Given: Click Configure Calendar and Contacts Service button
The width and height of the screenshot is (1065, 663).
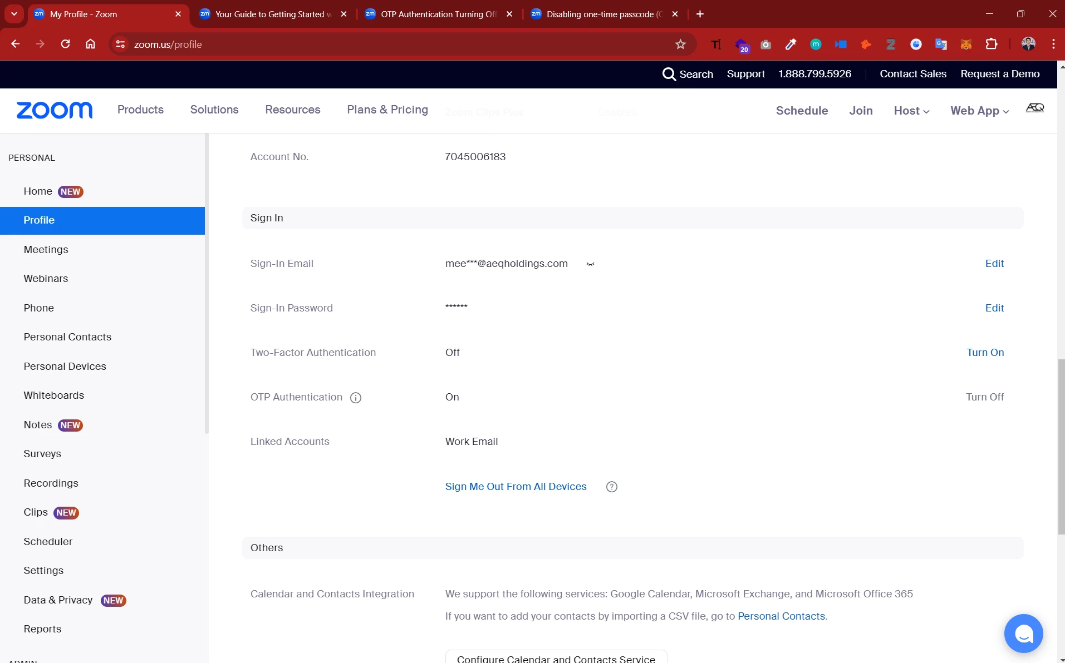Looking at the screenshot, I should (x=556, y=657).
